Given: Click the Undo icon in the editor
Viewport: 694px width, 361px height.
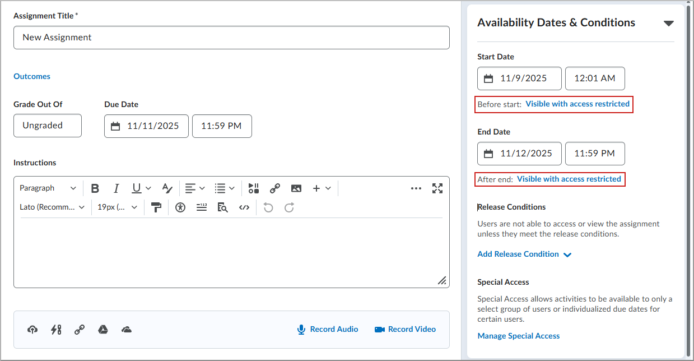Looking at the screenshot, I should [268, 207].
